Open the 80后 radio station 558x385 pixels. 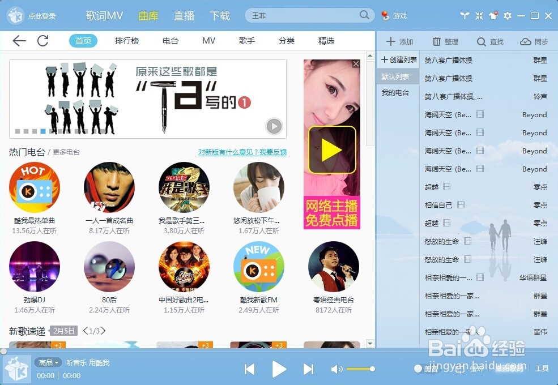click(109, 267)
